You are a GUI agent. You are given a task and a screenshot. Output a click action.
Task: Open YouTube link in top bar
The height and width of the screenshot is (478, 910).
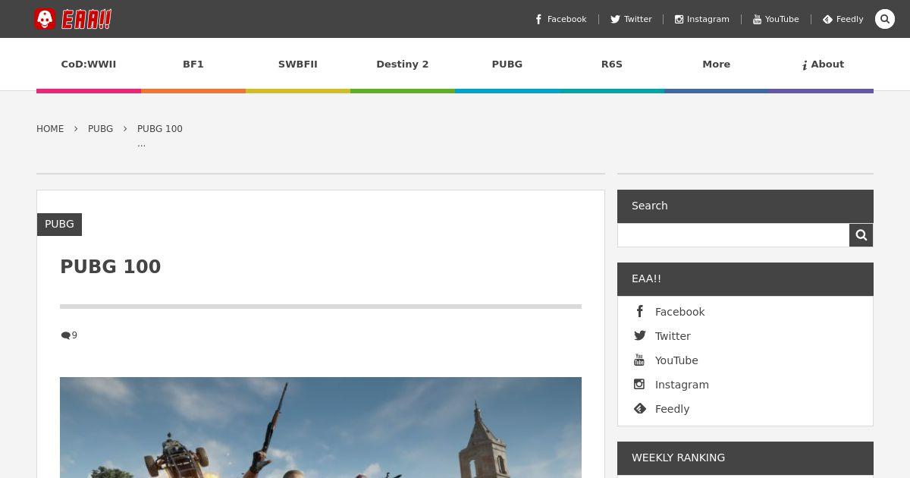coord(776,19)
